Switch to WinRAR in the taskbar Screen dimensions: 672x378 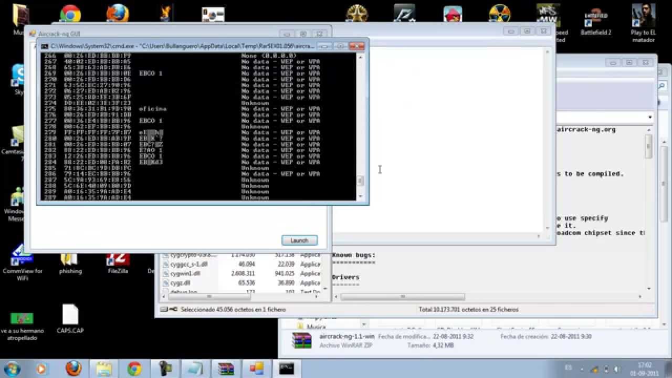pyautogui.click(x=226, y=369)
